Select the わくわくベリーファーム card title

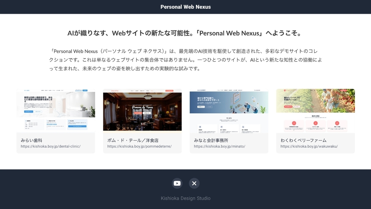coord(304,140)
